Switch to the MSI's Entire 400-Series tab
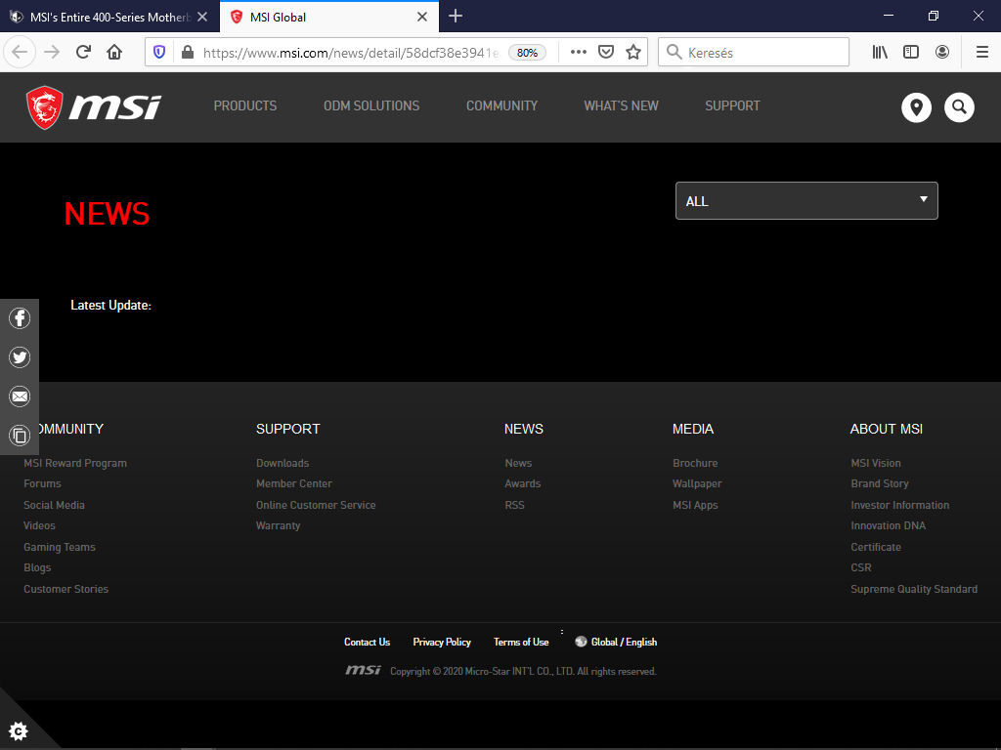The height and width of the screenshot is (750, 1001). [109, 17]
